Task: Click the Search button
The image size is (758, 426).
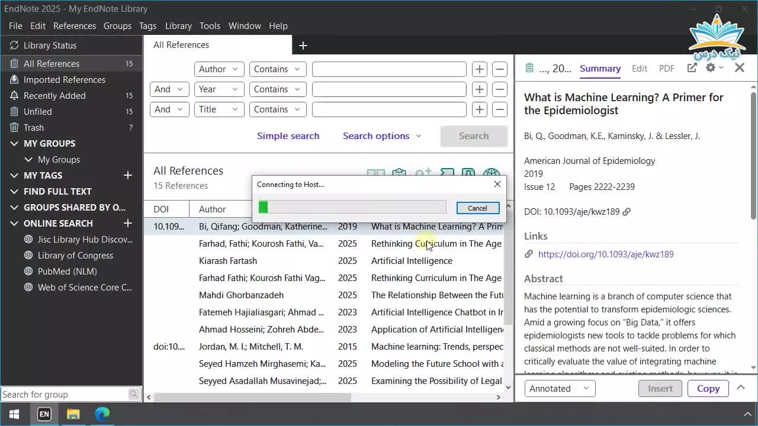Action: [474, 136]
